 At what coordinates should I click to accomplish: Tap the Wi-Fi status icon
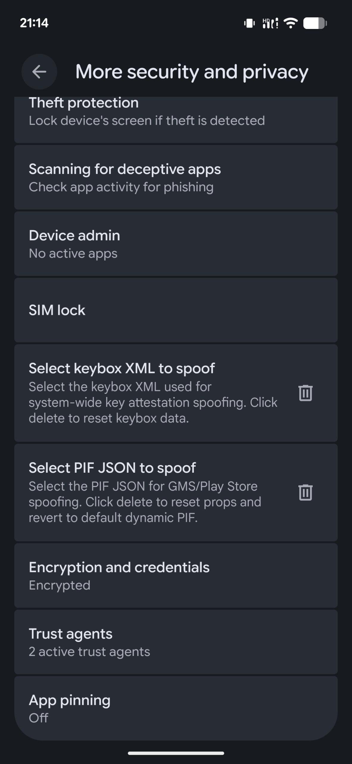pos(290,23)
